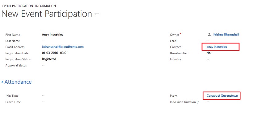The height and width of the screenshot is (113, 253).
Task: Click the registration time 03:01
Action: click(x=64, y=53)
